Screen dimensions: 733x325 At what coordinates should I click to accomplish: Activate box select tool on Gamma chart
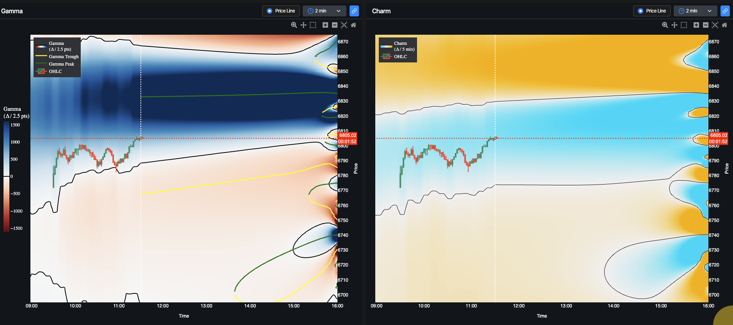pyautogui.click(x=313, y=25)
